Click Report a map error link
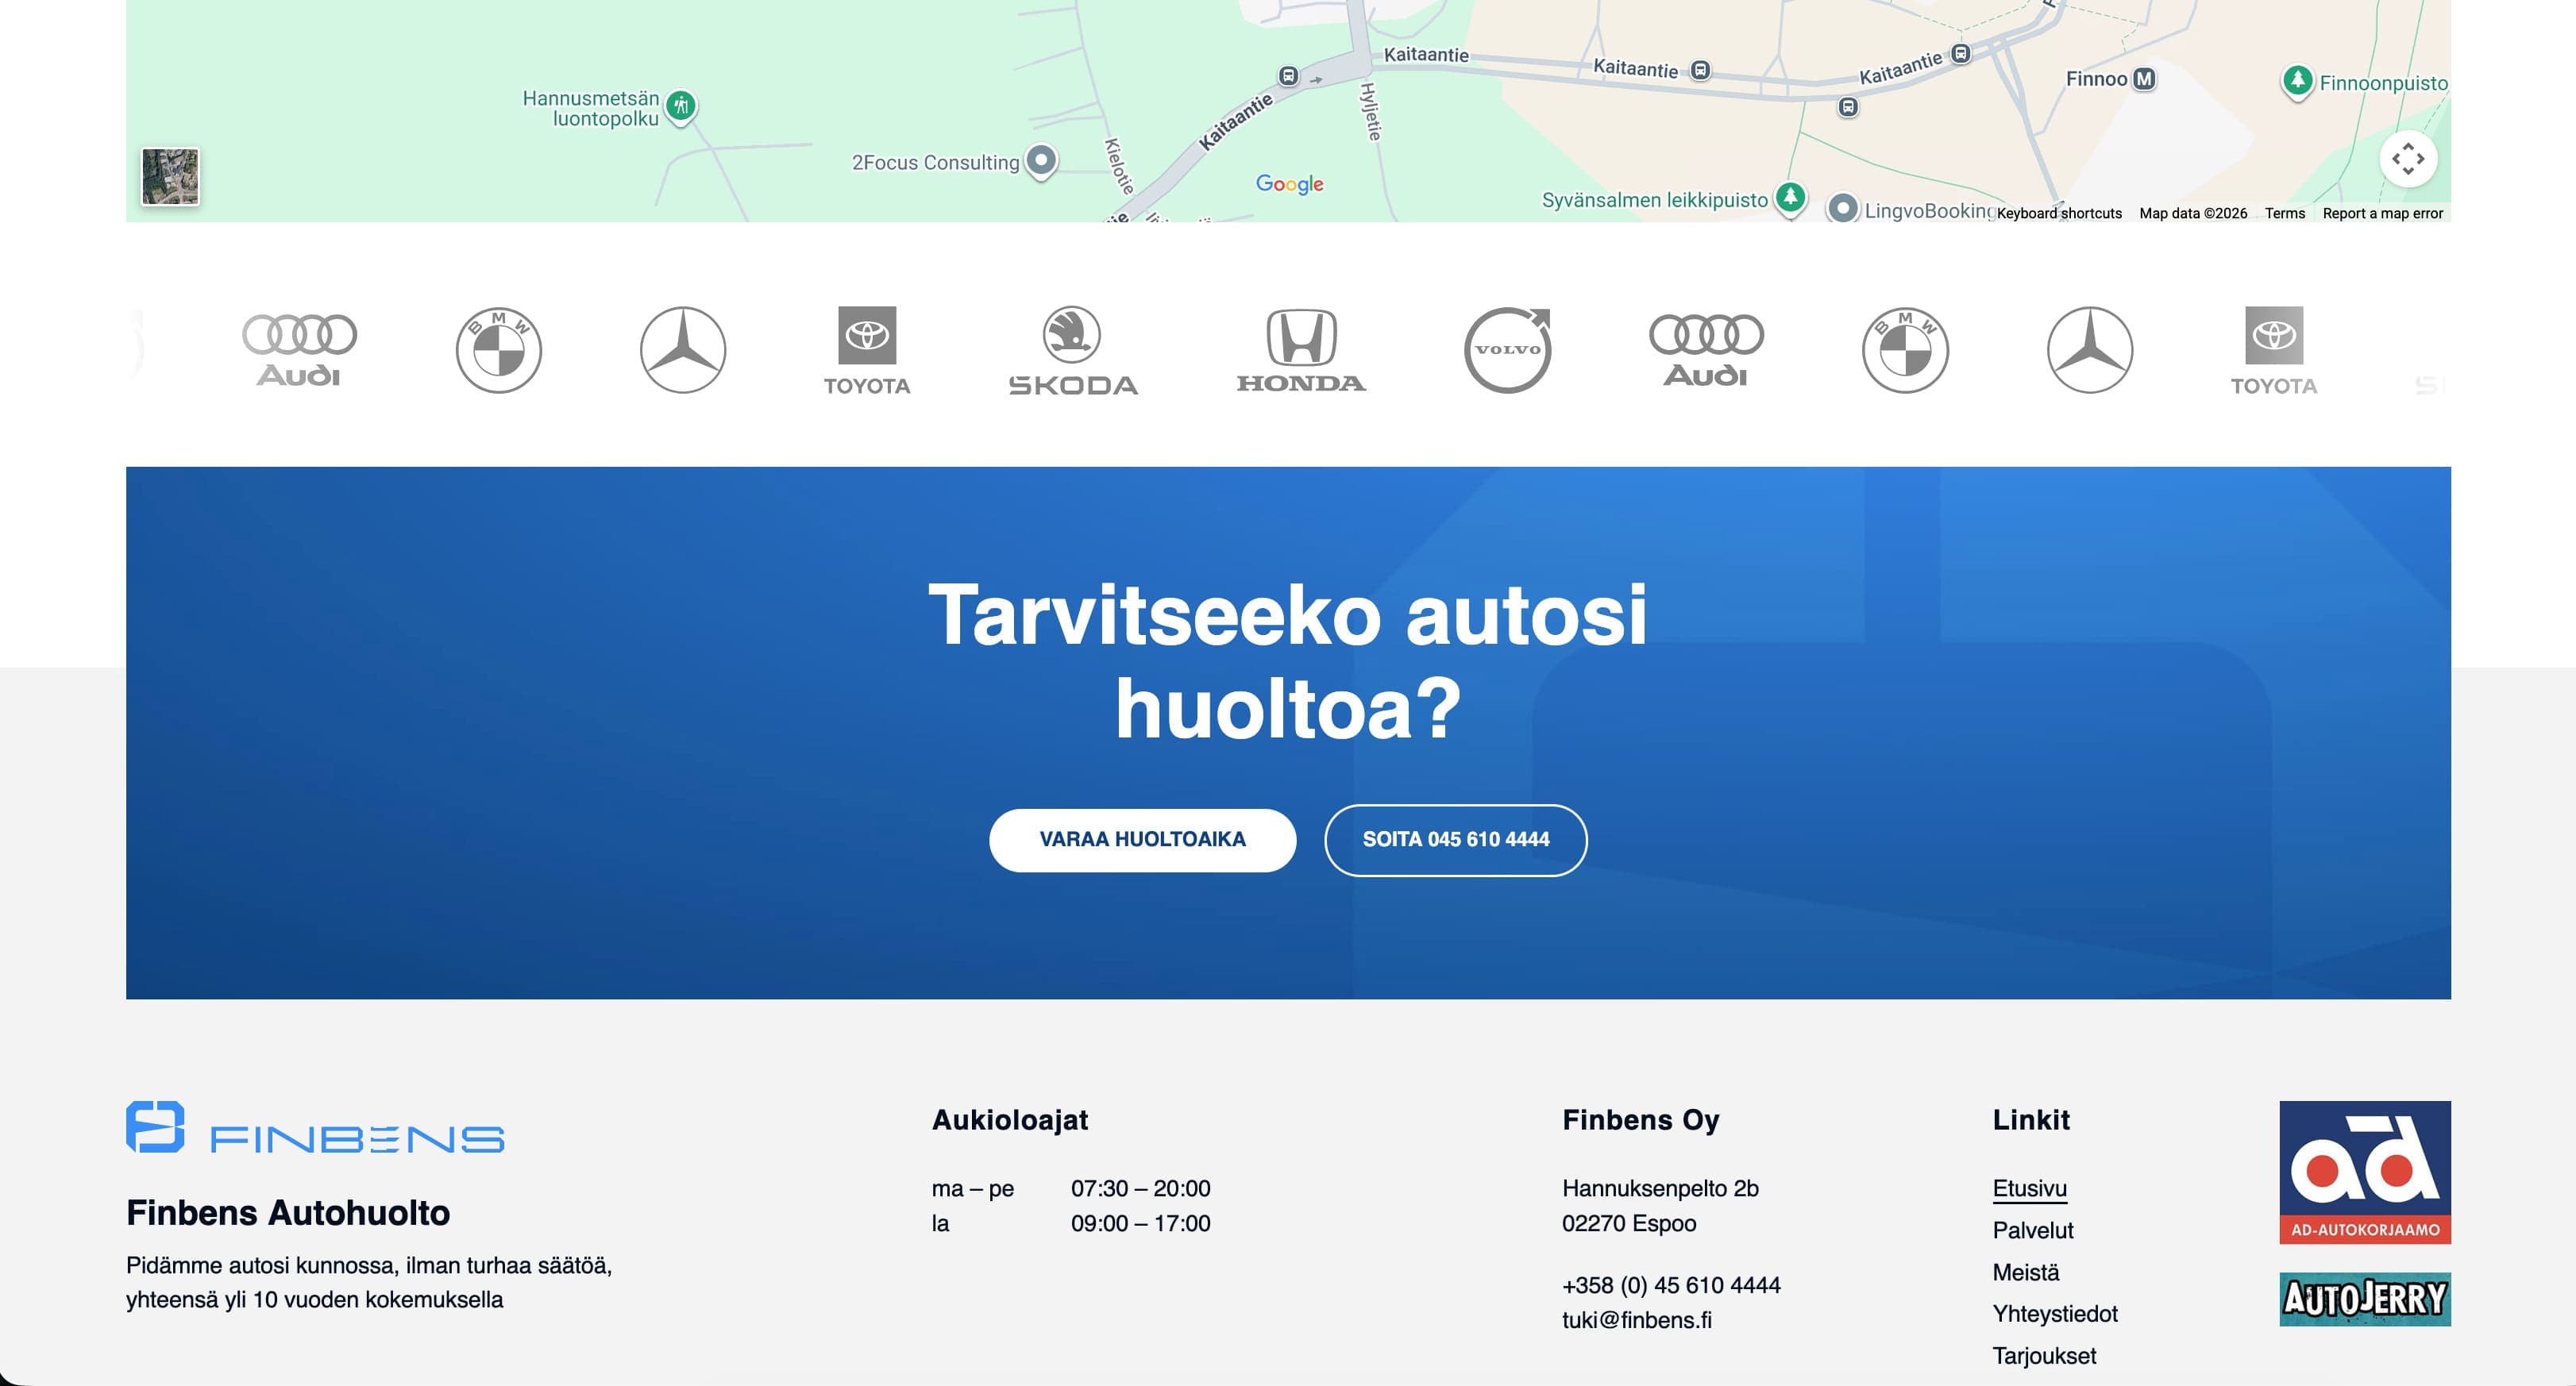Image resolution: width=2576 pixels, height=1386 pixels. pos(2382,213)
